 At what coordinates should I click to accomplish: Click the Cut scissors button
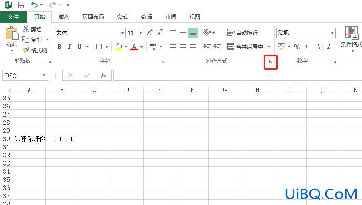click(x=32, y=29)
